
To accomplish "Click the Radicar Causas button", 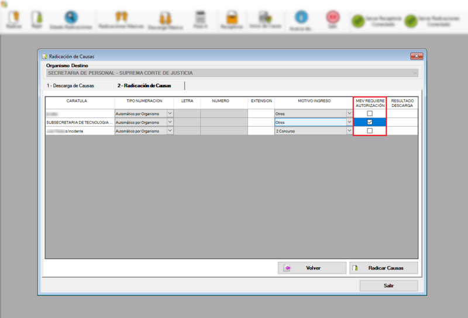I will [384, 268].
